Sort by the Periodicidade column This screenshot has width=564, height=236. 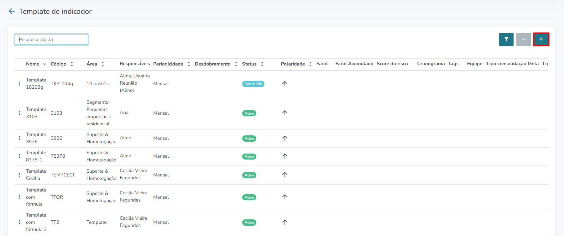(172, 64)
